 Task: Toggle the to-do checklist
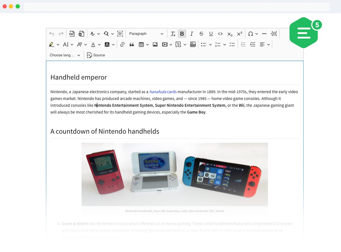[232, 44]
